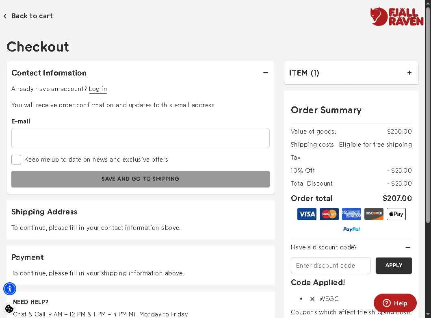Click the MasterCard icon
Image resolution: width=431 pixels, height=318 pixels.
(x=329, y=214)
